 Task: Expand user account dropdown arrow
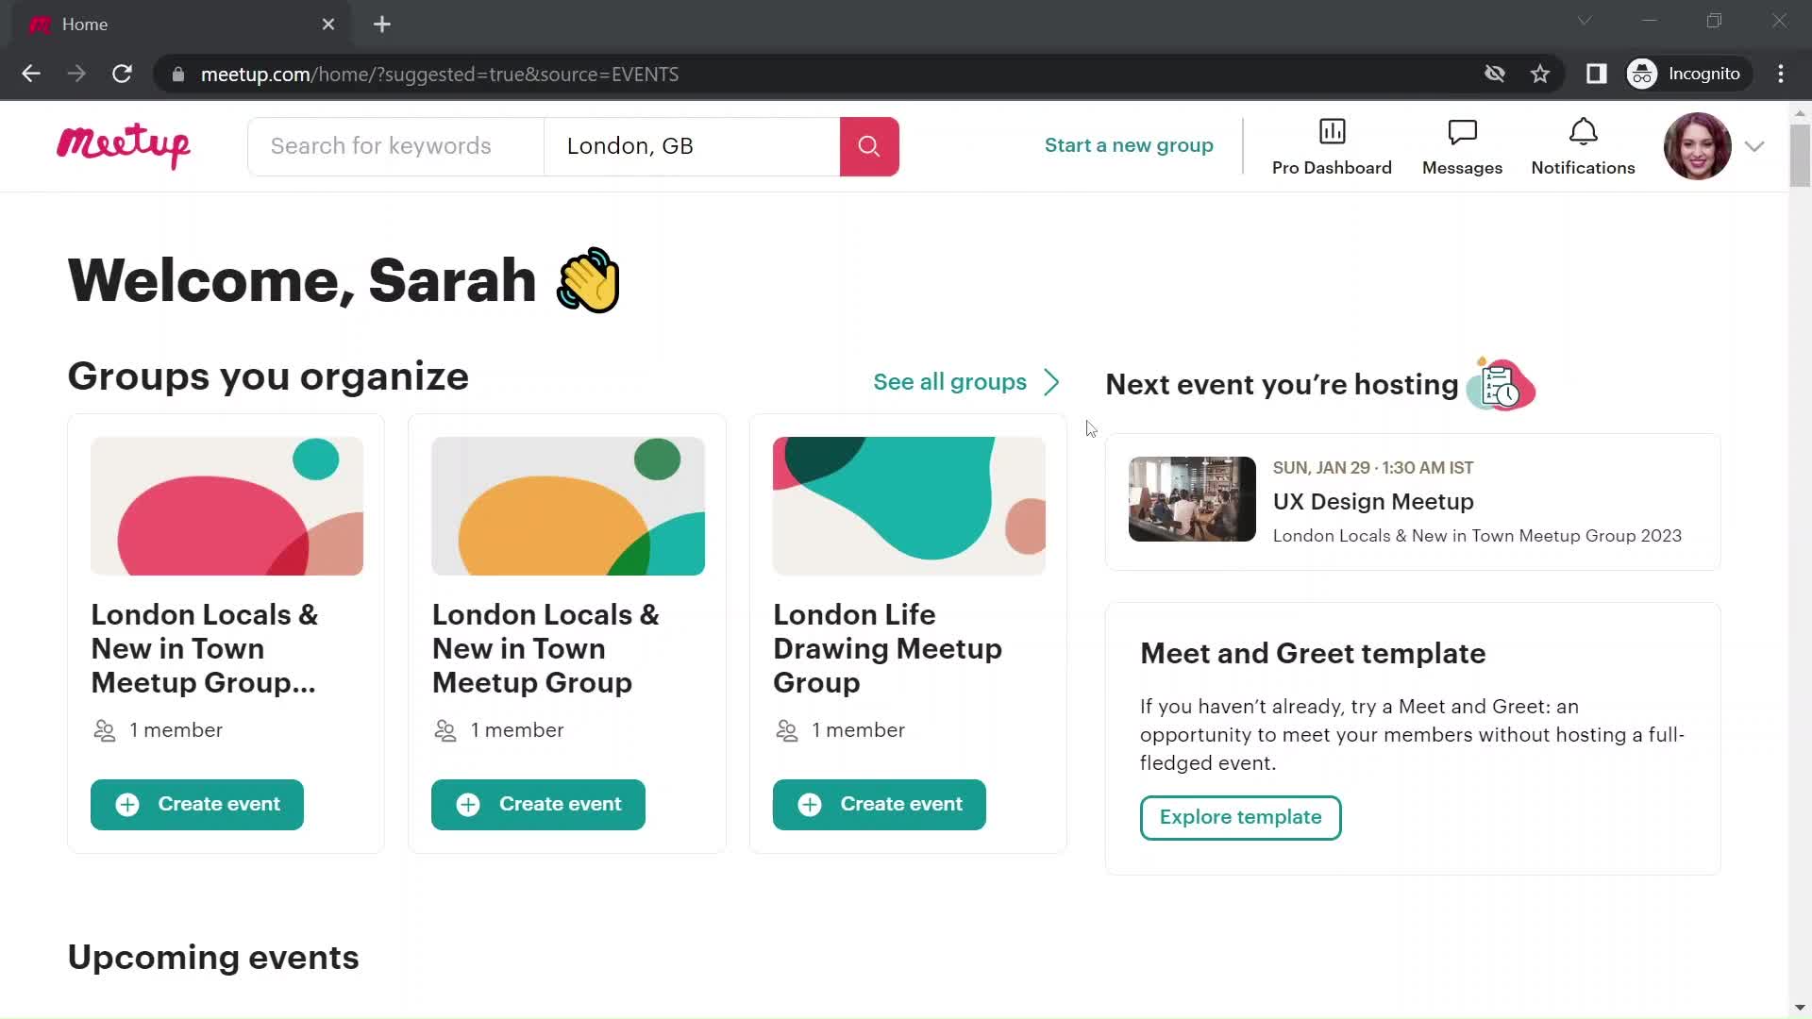click(x=1753, y=145)
